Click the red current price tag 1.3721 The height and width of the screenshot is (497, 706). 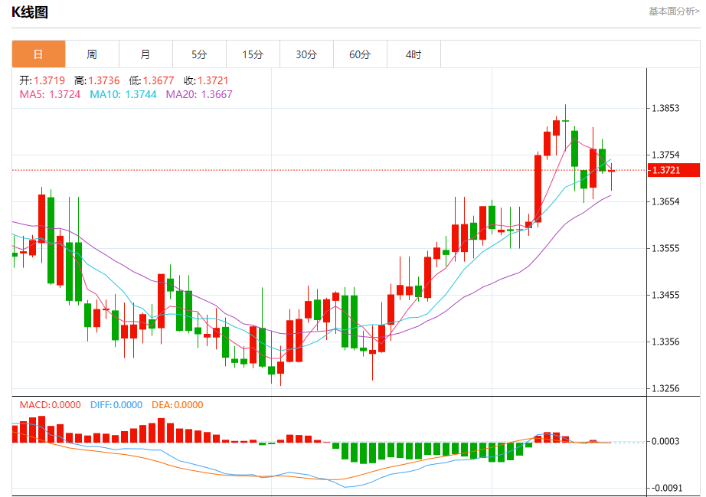click(674, 170)
